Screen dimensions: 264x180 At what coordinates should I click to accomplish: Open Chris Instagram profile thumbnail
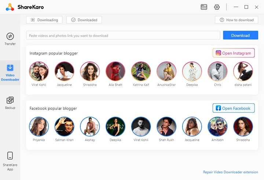tap(217, 71)
